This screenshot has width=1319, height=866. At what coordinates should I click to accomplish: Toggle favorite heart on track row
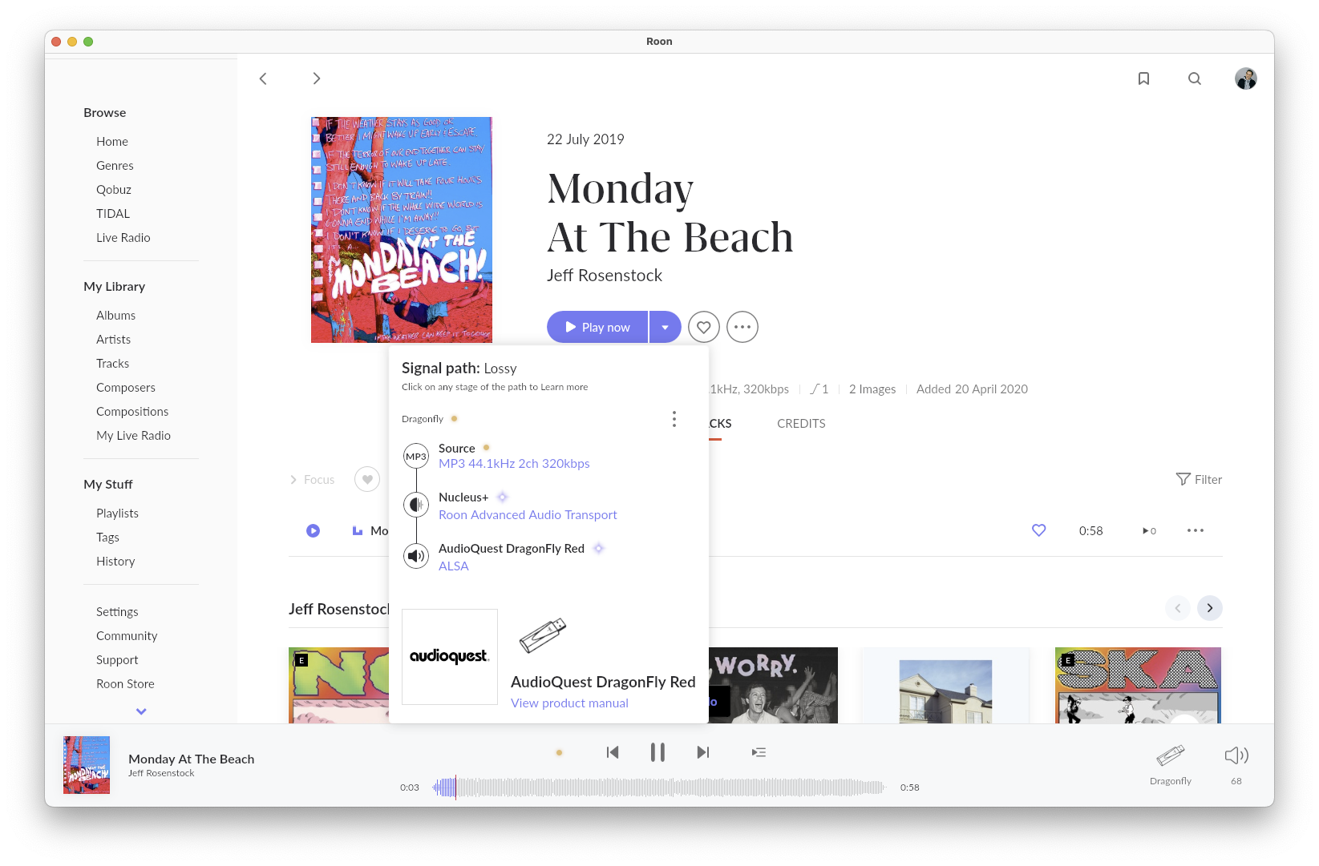click(1039, 530)
